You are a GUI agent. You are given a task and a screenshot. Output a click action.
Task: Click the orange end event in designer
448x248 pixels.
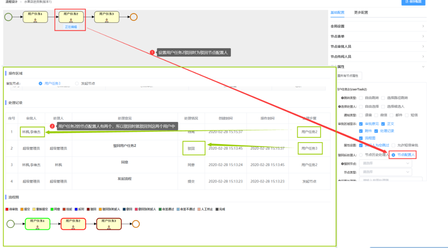click(133, 17)
